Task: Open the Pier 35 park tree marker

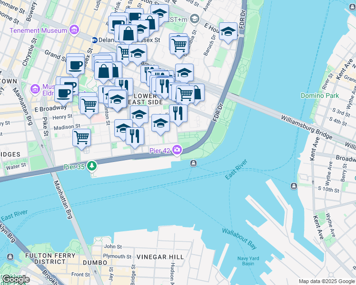Action: [x=92, y=166]
